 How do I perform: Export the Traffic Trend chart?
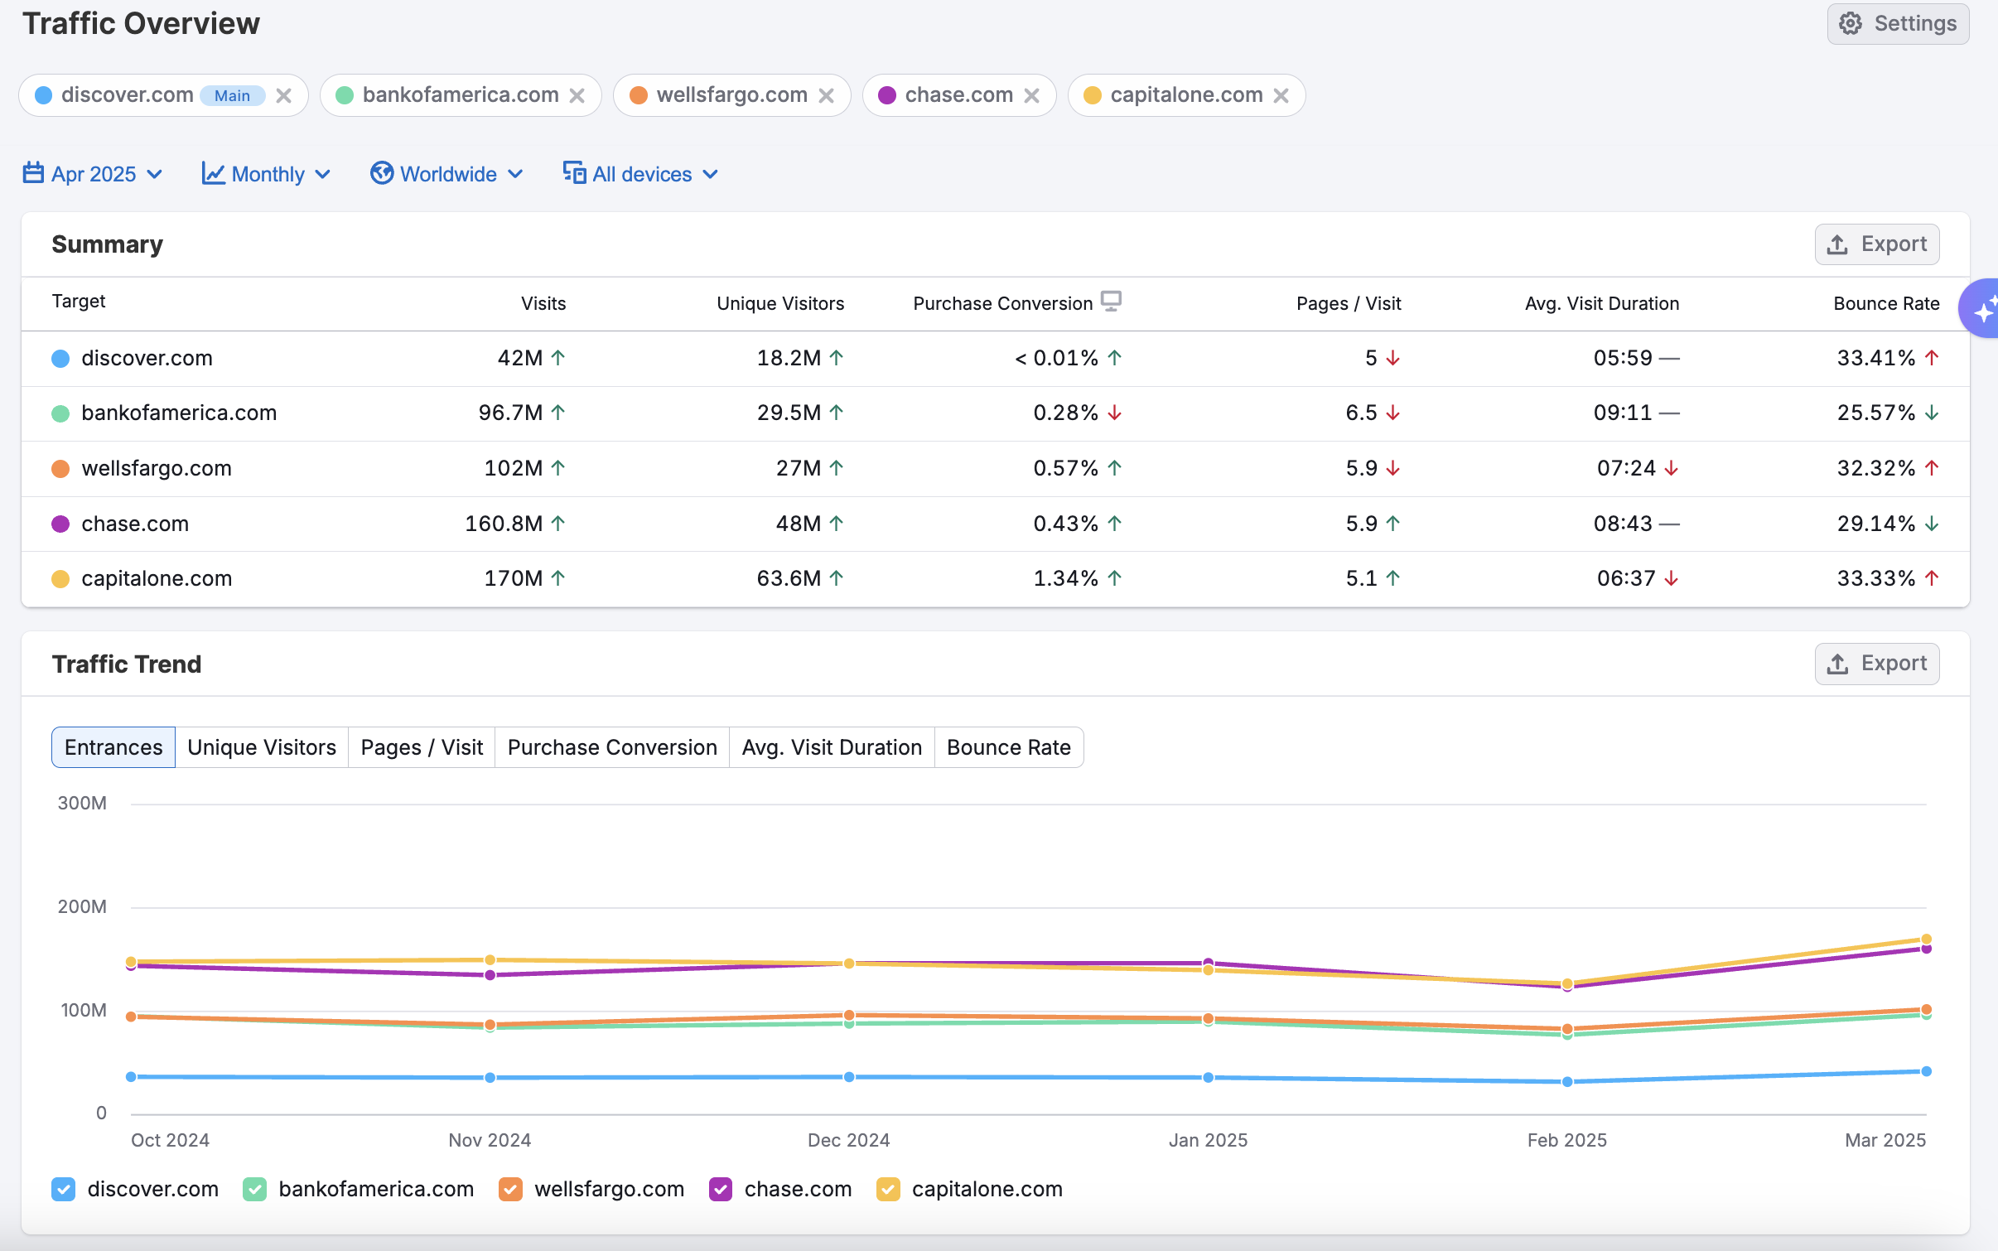click(x=1876, y=664)
